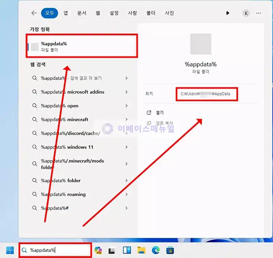This screenshot has width=273, height=258.
Task: Expand the '%appdata% minecraft' suggestion chevron
Action: pos(126,120)
